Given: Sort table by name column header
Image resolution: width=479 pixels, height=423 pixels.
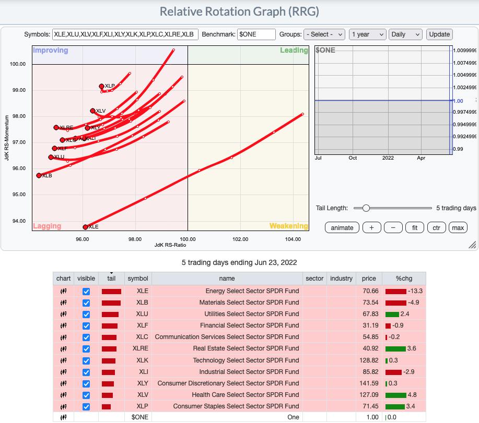Looking at the screenshot, I should [227, 279].
